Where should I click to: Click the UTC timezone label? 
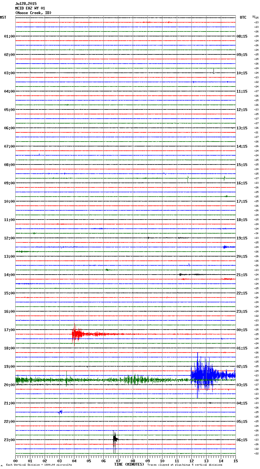tap(243, 17)
